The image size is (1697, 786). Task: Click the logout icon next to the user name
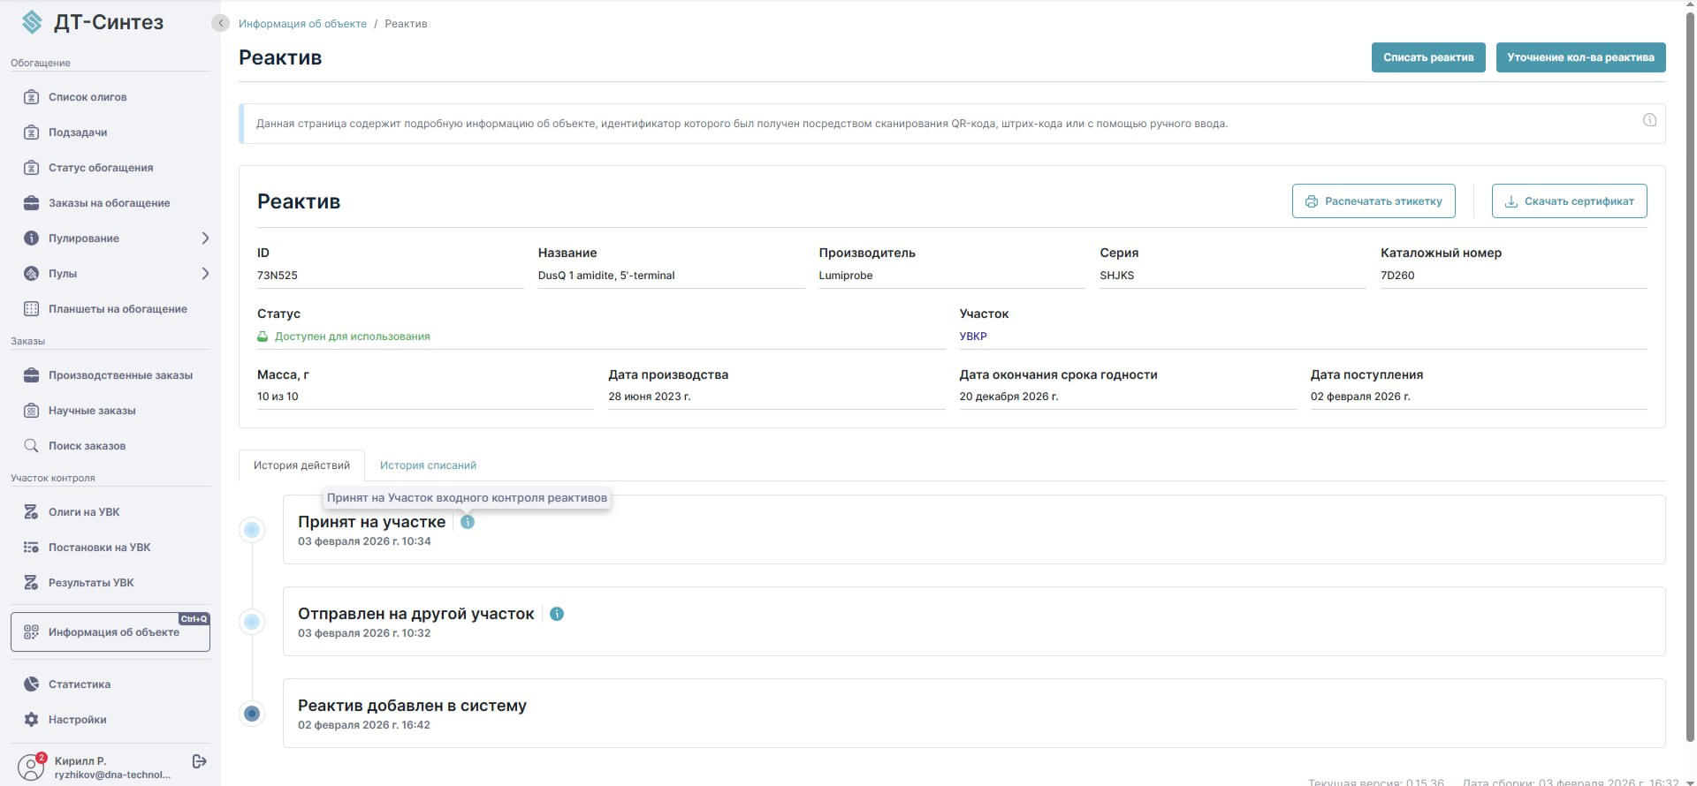(x=200, y=761)
